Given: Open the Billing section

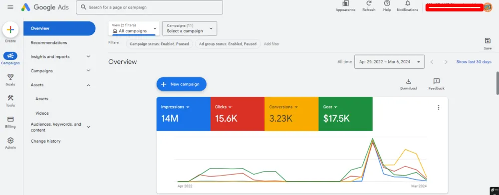Looking at the screenshot, I should [10, 122].
